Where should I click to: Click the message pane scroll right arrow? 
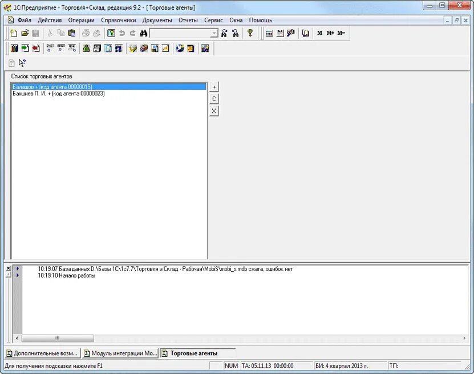(464, 338)
